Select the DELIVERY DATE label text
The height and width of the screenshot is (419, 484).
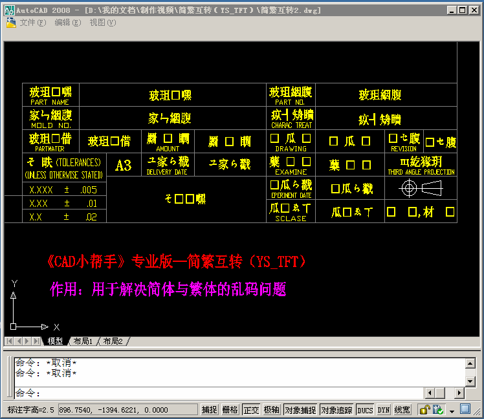pyautogui.click(x=167, y=172)
